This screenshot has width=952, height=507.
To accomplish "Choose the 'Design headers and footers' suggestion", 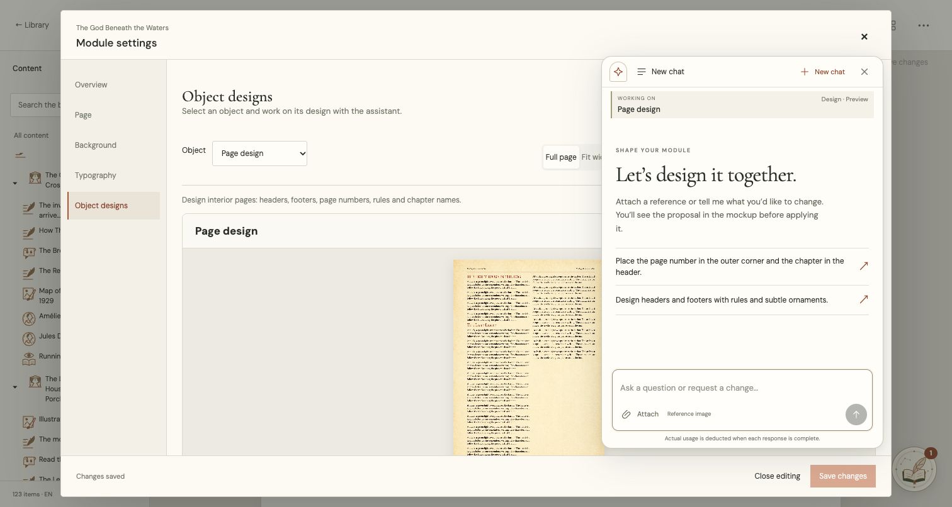I will 742,300.
